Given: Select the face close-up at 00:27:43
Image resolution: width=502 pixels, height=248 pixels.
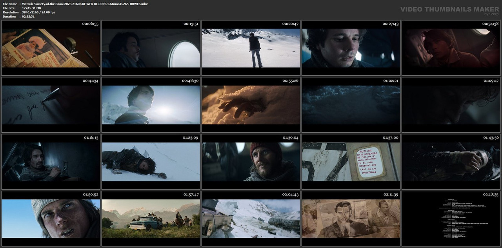Looking at the screenshot, I should (x=351, y=48).
